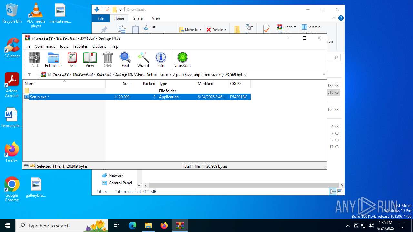Sort by Size column header
The image size is (413, 232).
(118, 84)
